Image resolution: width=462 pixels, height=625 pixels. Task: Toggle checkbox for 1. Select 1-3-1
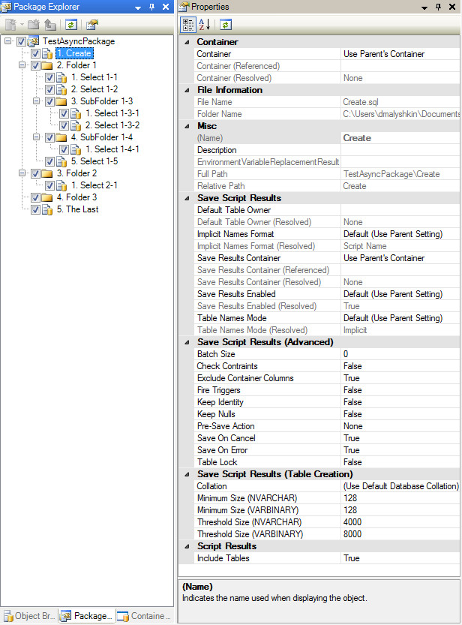[64, 113]
